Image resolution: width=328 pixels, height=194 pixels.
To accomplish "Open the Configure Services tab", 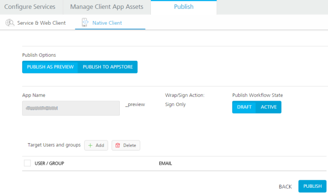I will (30, 7).
